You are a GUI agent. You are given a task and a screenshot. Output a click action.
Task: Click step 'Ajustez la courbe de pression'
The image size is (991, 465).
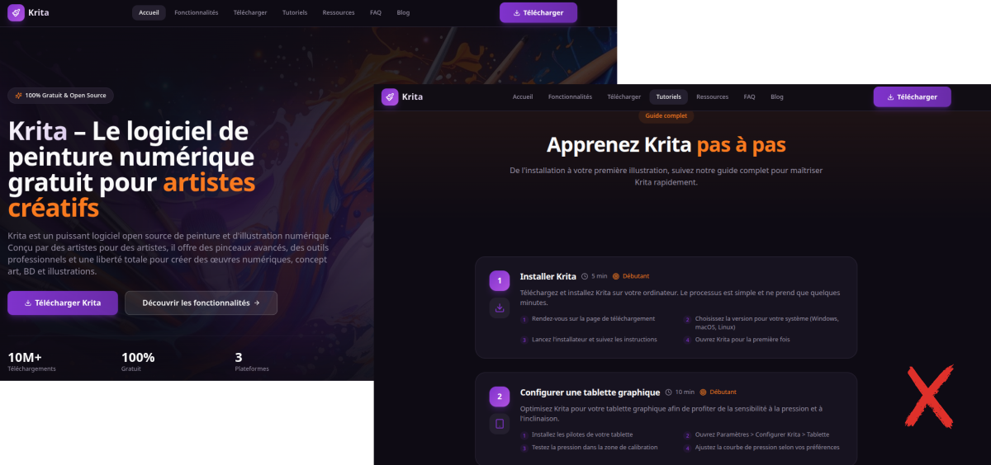pyautogui.click(x=767, y=448)
